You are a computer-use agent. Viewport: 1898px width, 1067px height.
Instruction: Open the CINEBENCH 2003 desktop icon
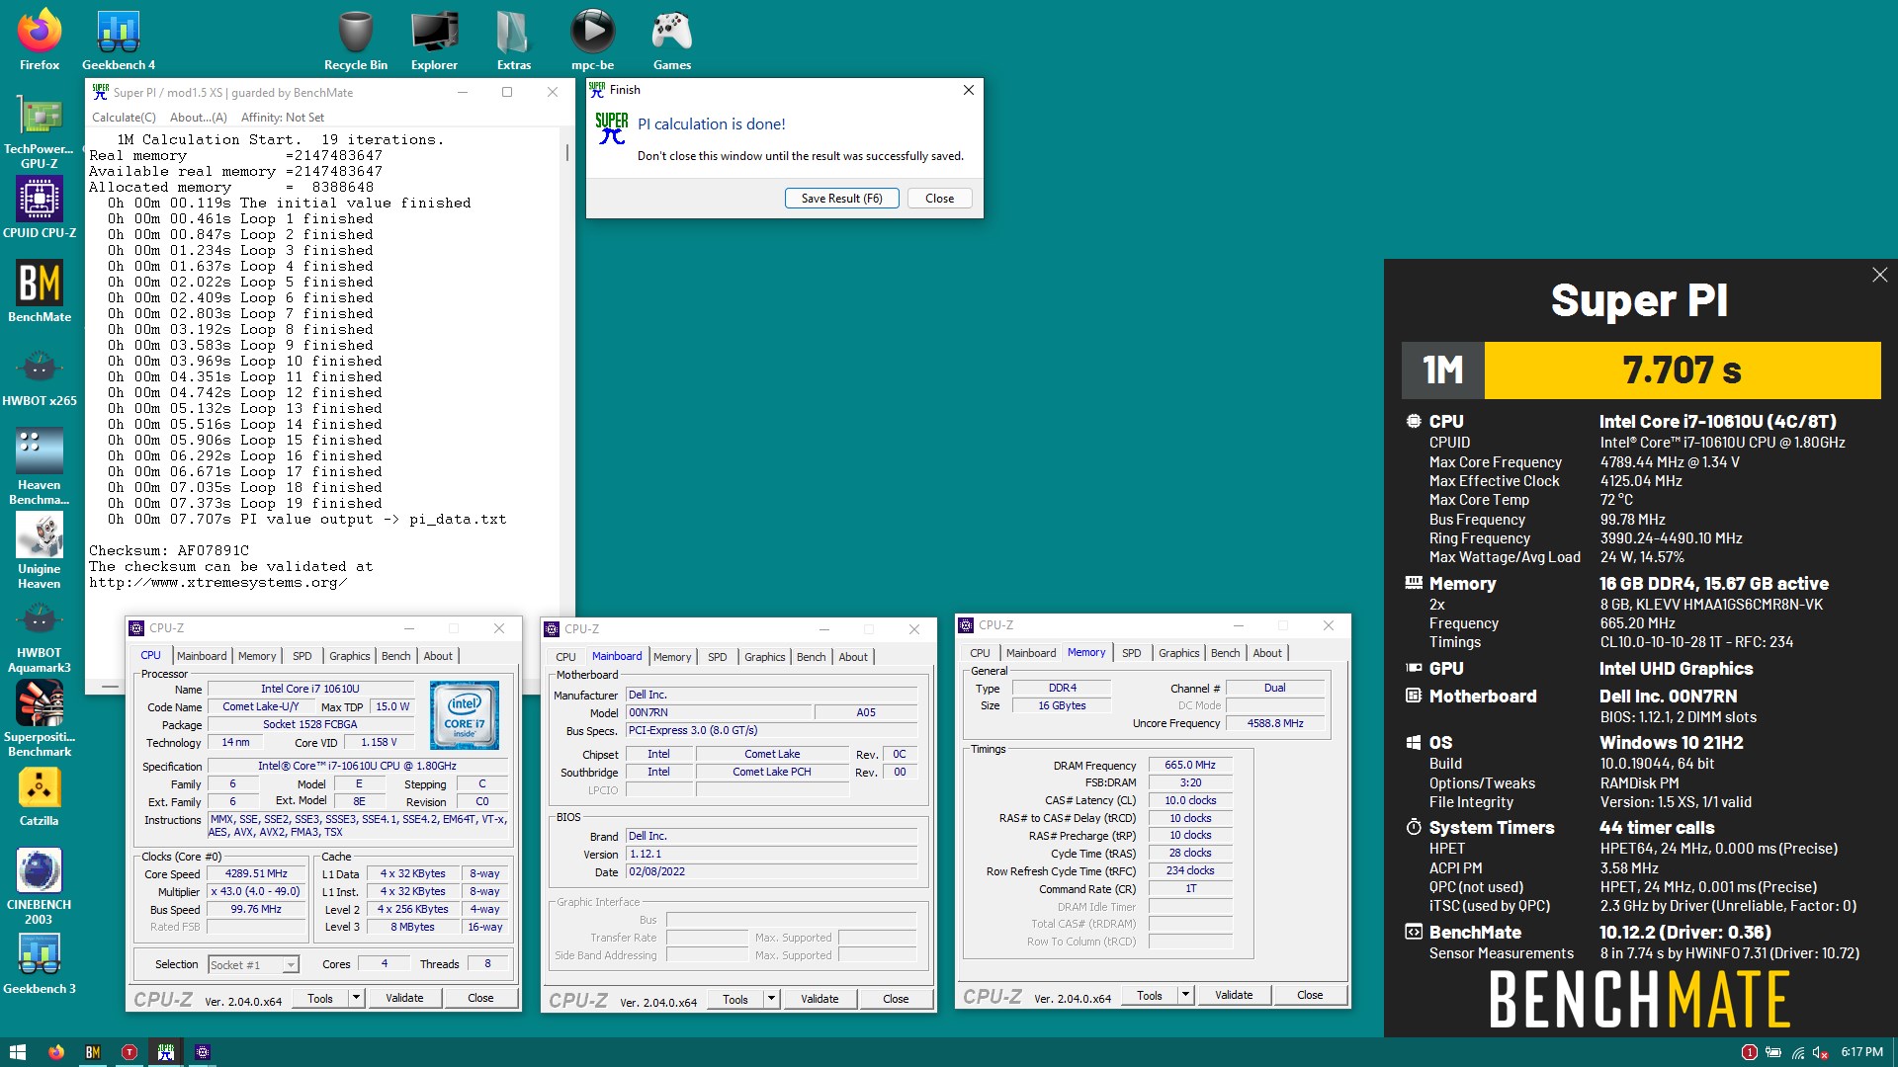pos(40,886)
